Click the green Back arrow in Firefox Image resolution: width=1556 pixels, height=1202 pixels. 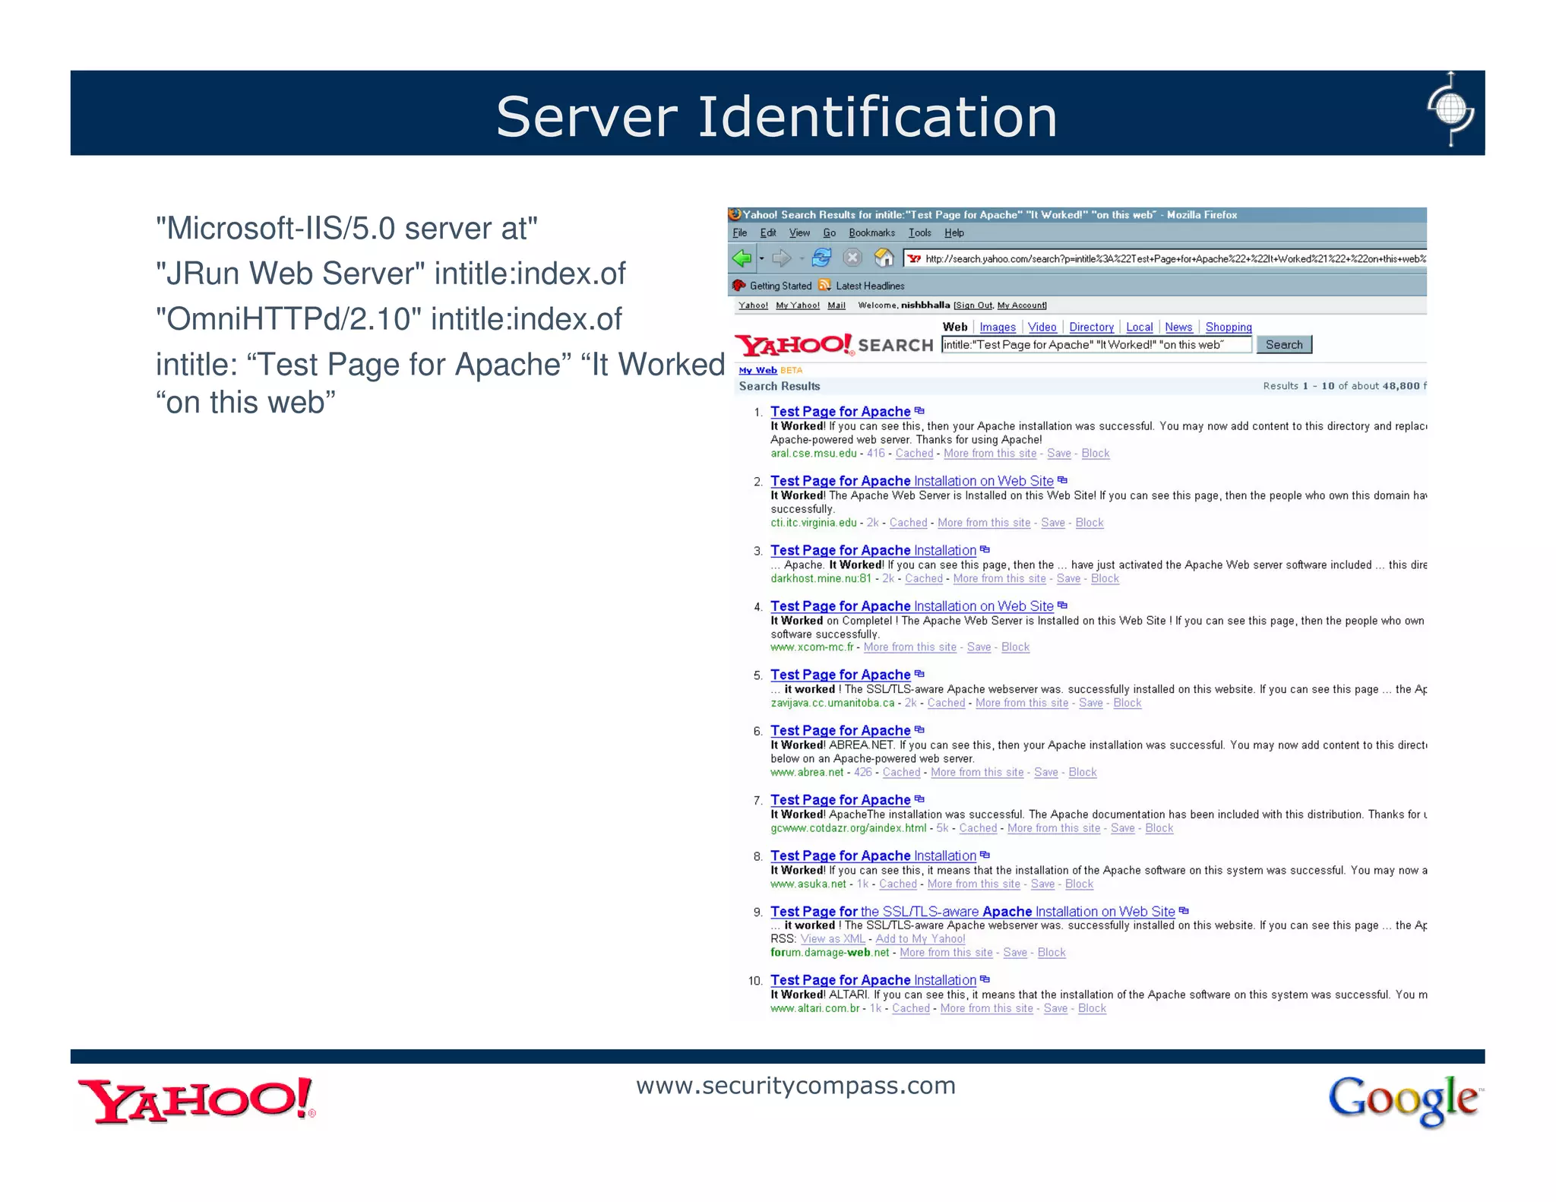(x=742, y=258)
